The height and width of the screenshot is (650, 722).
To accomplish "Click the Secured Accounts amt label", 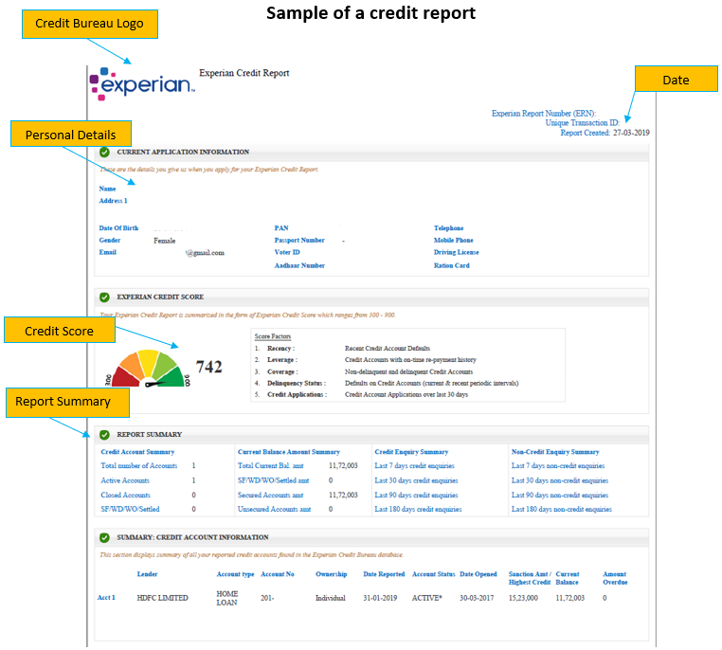I will coord(271,495).
